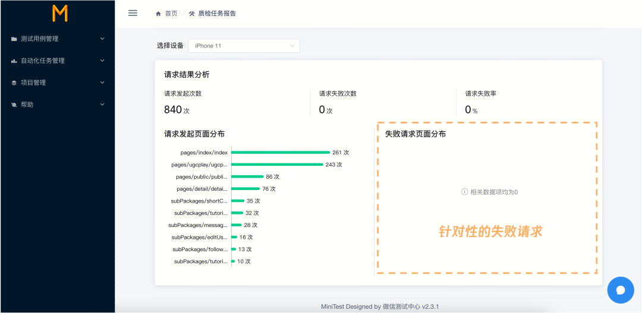Click the 840 次 request count
This screenshot has height=313, width=642.
pos(177,110)
